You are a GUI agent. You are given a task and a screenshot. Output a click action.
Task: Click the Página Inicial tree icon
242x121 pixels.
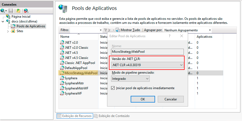8,17
